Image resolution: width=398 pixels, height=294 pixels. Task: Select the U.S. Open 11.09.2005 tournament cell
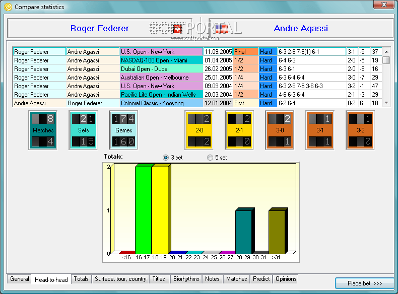pyautogui.click(x=161, y=52)
